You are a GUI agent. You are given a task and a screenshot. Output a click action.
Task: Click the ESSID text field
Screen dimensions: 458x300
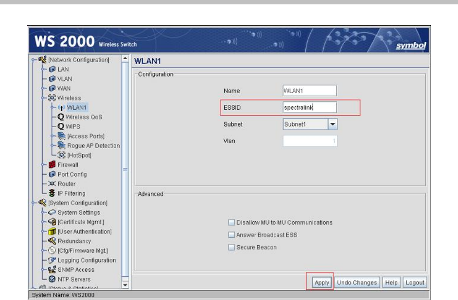click(310, 107)
